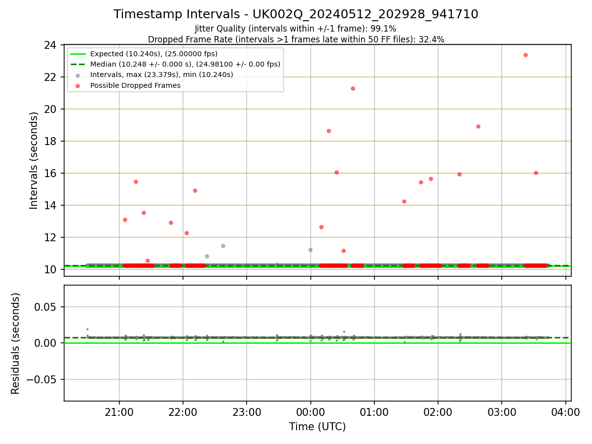592x444 pixels.
Task: Click the red point at 16 seconds near 00:24
Action: click(336, 172)
